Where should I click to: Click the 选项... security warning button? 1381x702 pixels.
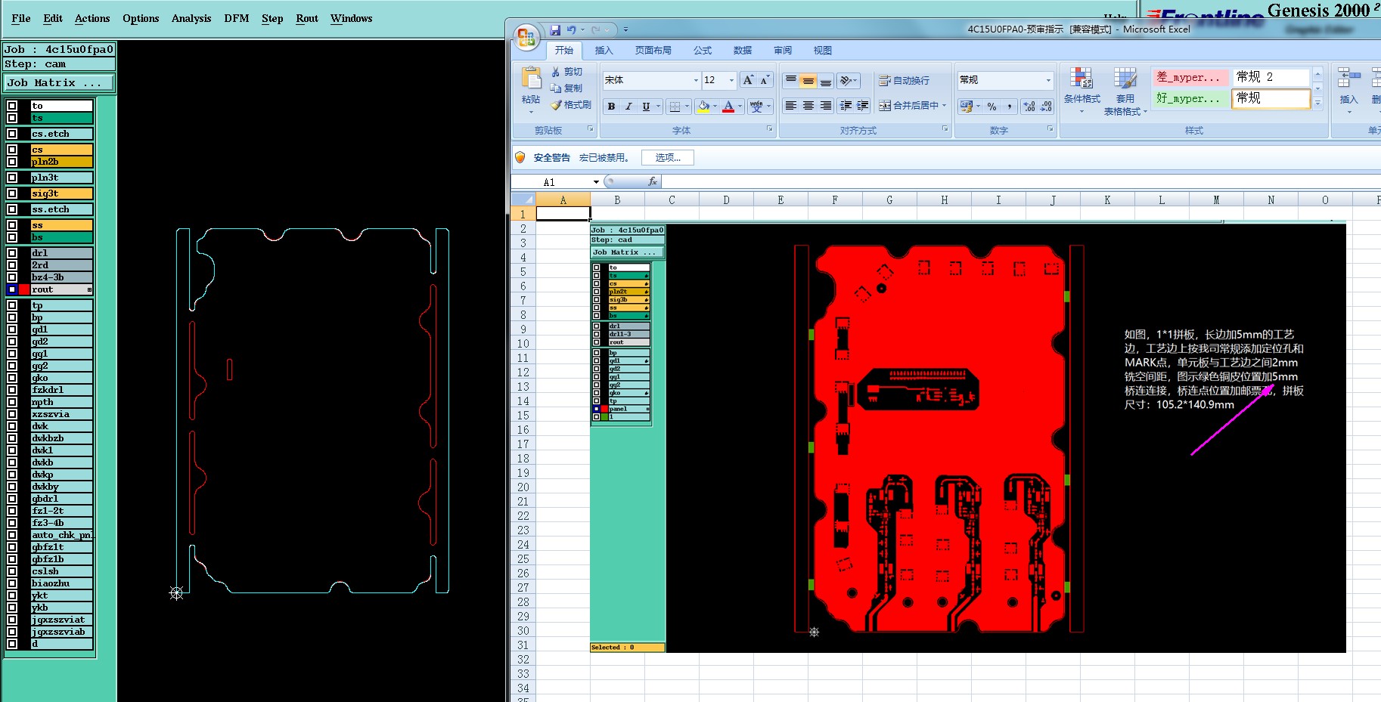click(x=668, y=158)
